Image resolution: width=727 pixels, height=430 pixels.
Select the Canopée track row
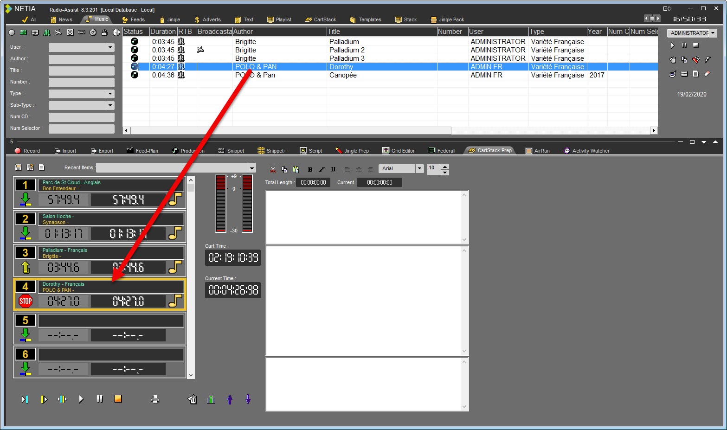(x=343, y=75)
